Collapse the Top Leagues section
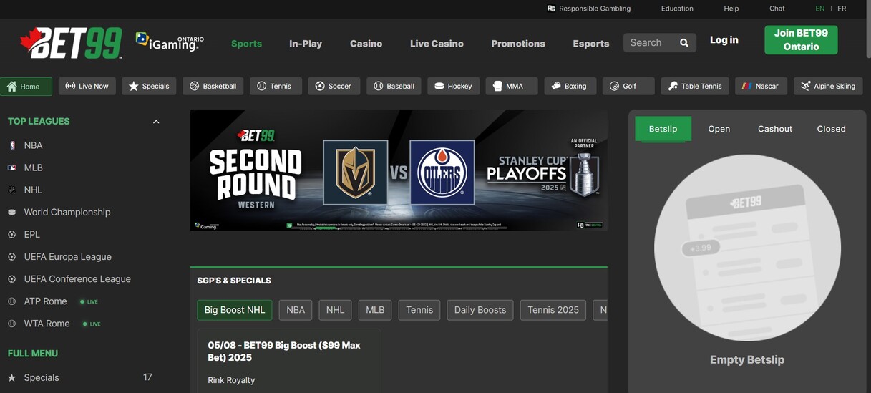The width and height of the screenshot is (871, 393). click(156, 122)
